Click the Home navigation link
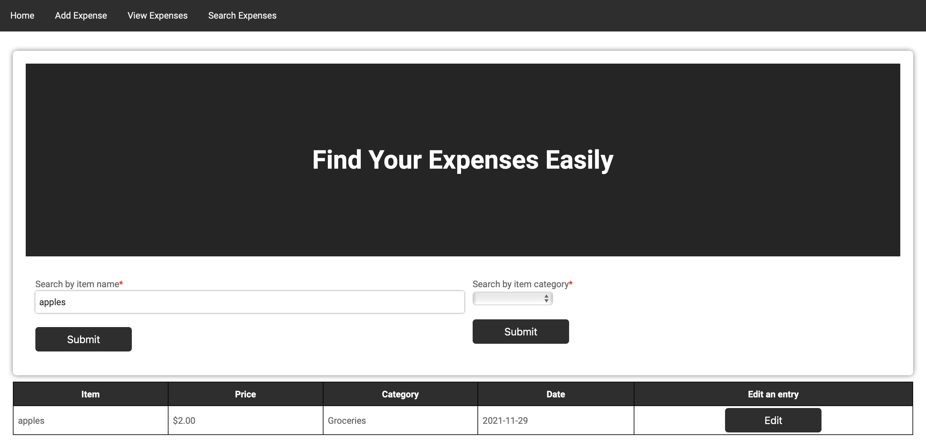Image resolution: width=926 pixels, height=444 pixels. 23,15
